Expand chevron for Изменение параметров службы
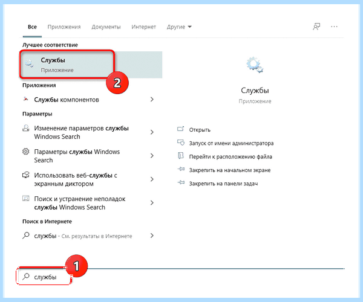This screenshot has height=302, width=363. (152, 132)
